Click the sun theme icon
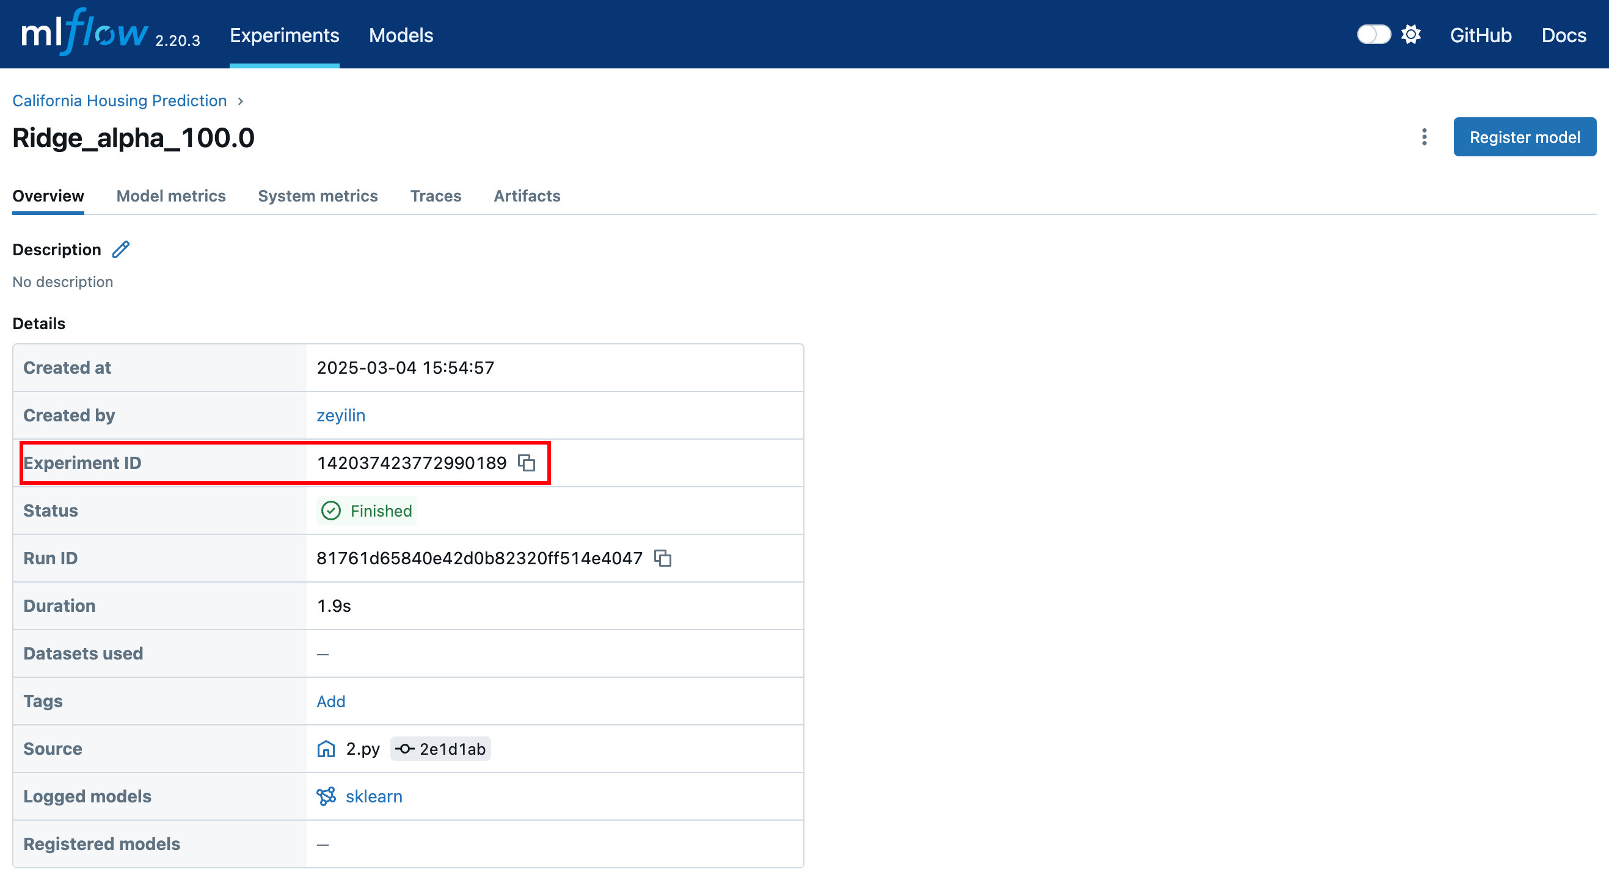1609x894 pixels. 1410,34
